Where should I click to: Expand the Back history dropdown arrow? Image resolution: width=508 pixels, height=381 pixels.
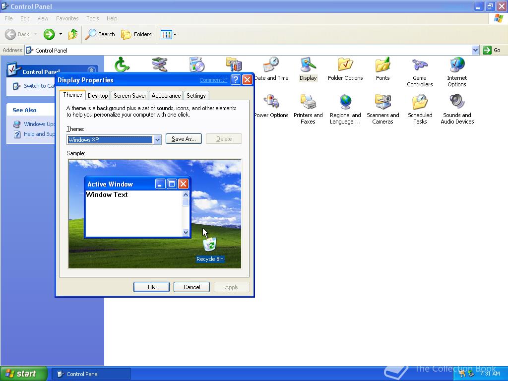(35, 34)
